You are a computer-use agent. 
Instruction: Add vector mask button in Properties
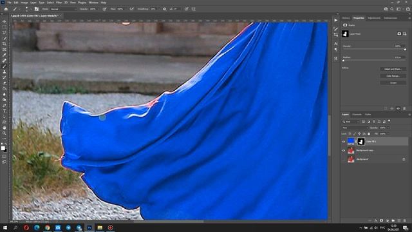405,34
